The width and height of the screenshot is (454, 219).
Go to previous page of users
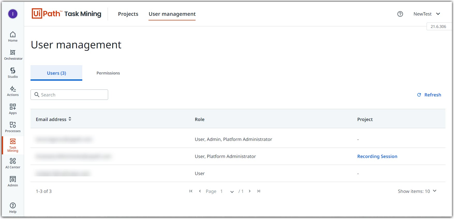coord(200,191)
